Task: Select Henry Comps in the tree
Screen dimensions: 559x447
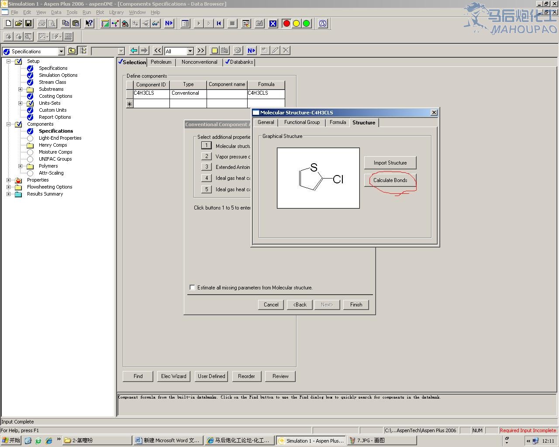Action: [x=52, y=145]
